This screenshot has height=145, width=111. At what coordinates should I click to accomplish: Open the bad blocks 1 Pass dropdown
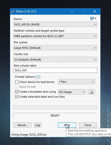pyautogui.click(x=76, y=82)
